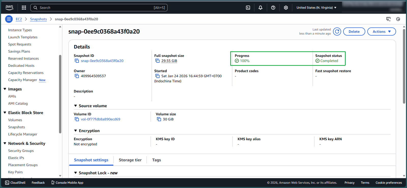Screen dimensions: 407x188
Task: Open Lifecycle Manager in sidebar
Action: pyautogui.click(x=23, y=134)
